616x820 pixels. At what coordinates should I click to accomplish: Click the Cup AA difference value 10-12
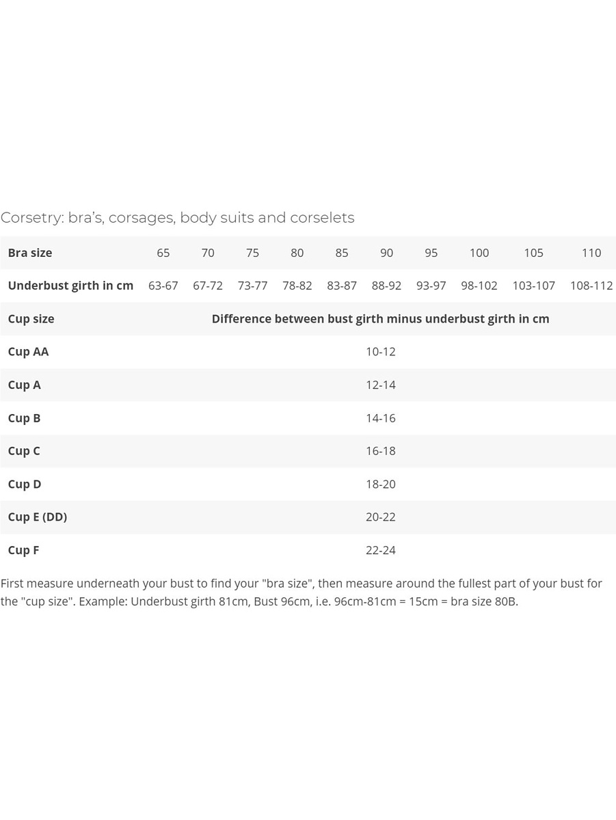pos(380,352)
